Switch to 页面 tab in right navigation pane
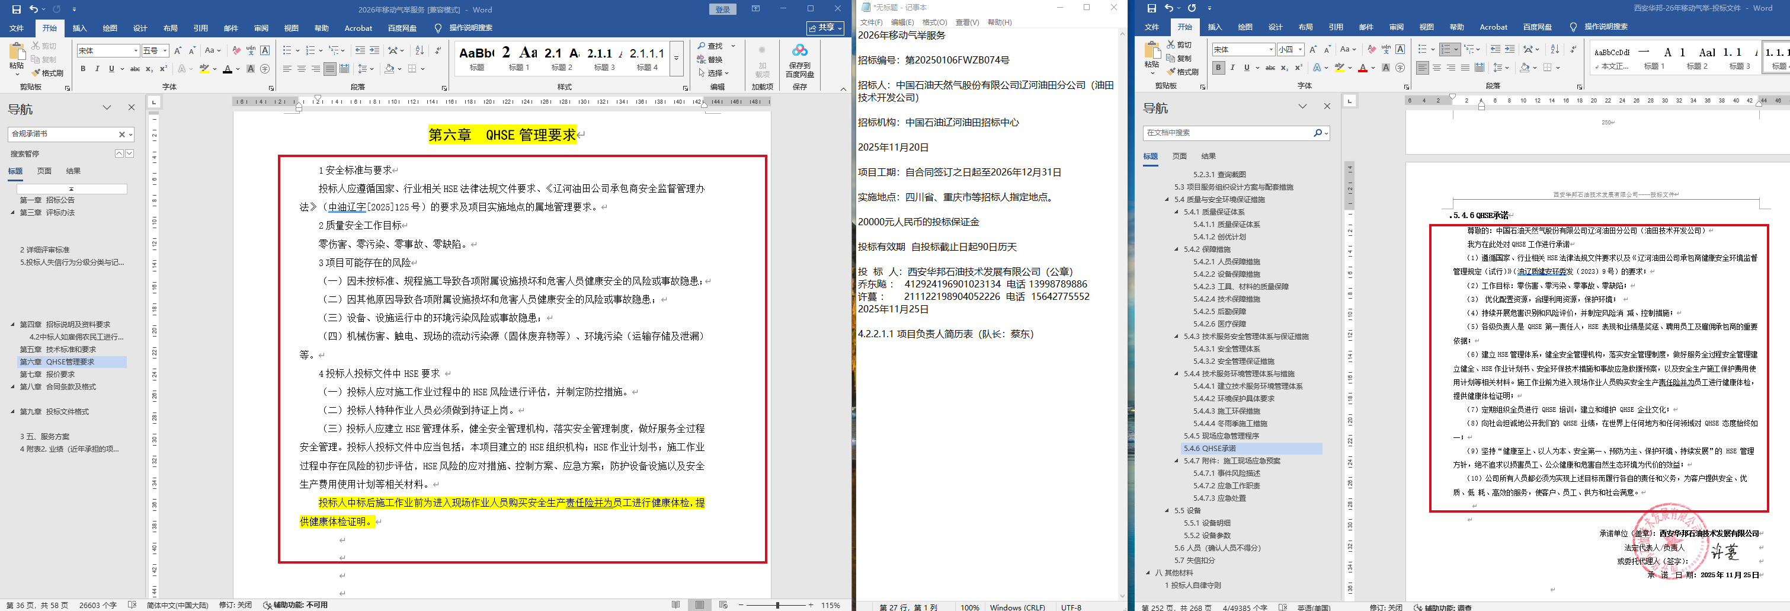Image resolution: width=1790 pixels, height=611 pixels. point(1180,156)
